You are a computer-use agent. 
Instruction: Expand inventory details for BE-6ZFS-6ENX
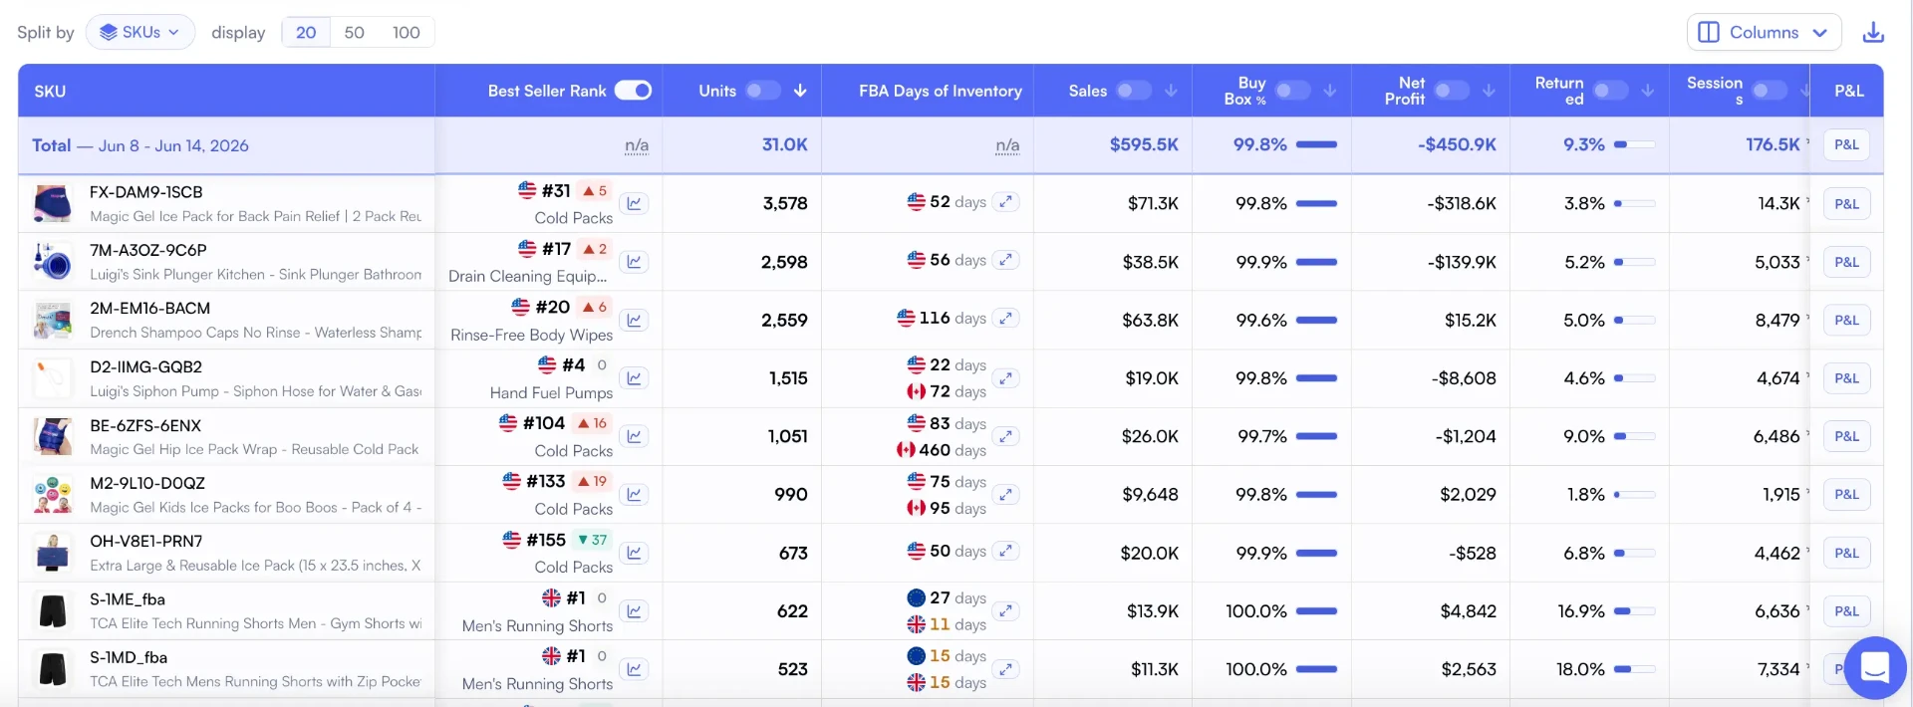[x=1006, y=436]
